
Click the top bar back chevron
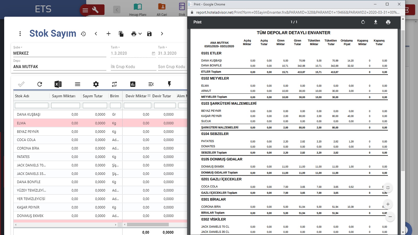click(x=117, y=10)
